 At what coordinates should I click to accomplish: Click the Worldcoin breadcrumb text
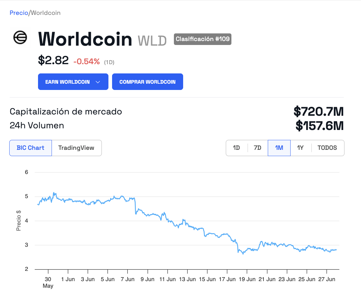click(46, 13)
